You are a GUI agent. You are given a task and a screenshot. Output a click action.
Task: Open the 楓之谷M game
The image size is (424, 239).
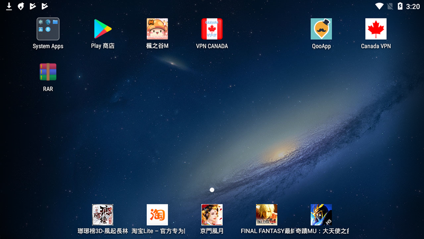tap(157, 29)
